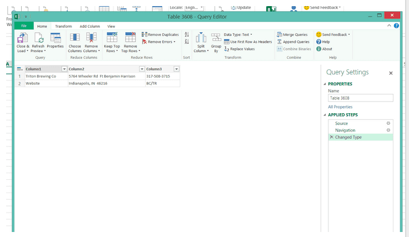This screenshot has height=237, width=409.
Task: Click the query Name field 'Table 3608'
Action: [x=361, y=98]
